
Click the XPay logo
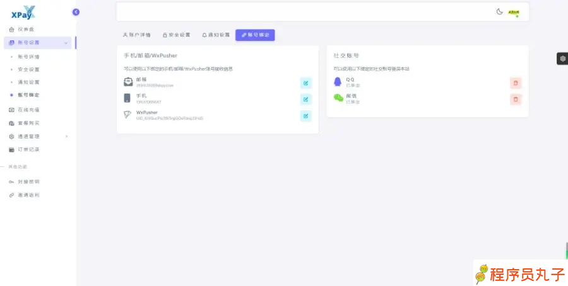point(23,13)
